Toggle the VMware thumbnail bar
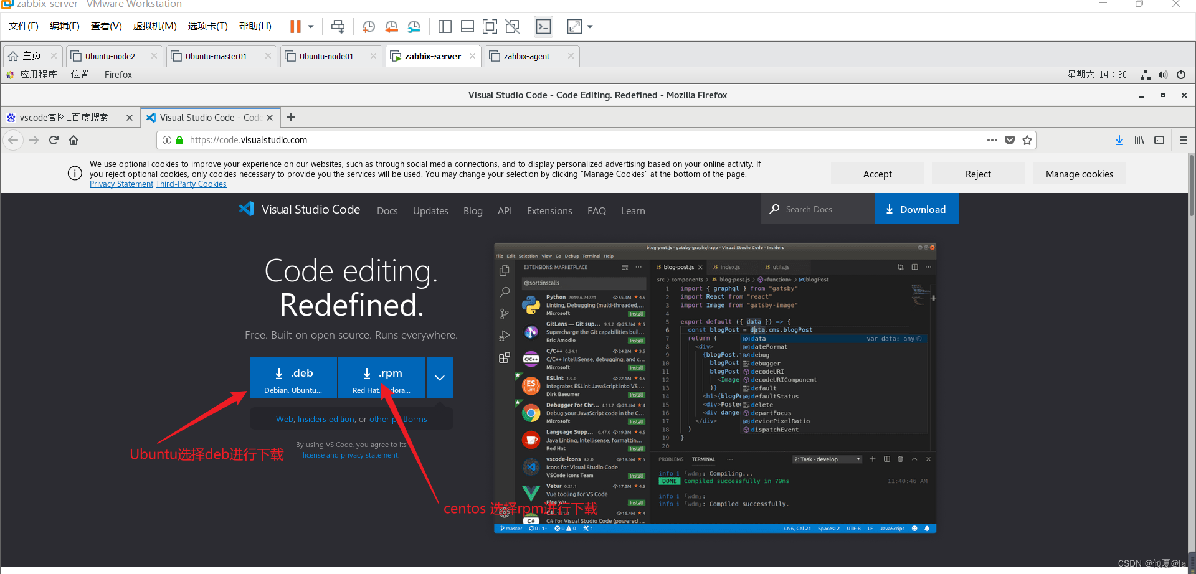The height and width of the screenshot is (574, 1196). [467, 26]
